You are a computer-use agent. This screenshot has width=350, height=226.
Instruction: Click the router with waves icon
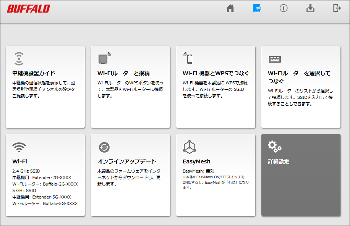tap(104, 58)
